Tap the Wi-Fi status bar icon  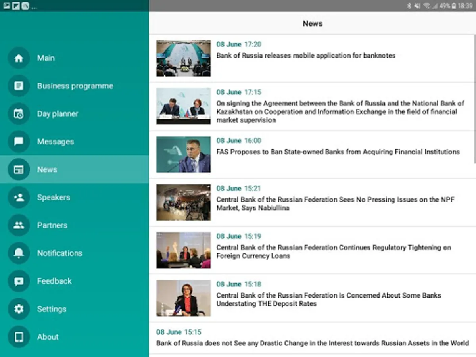(x=427, y=6)
